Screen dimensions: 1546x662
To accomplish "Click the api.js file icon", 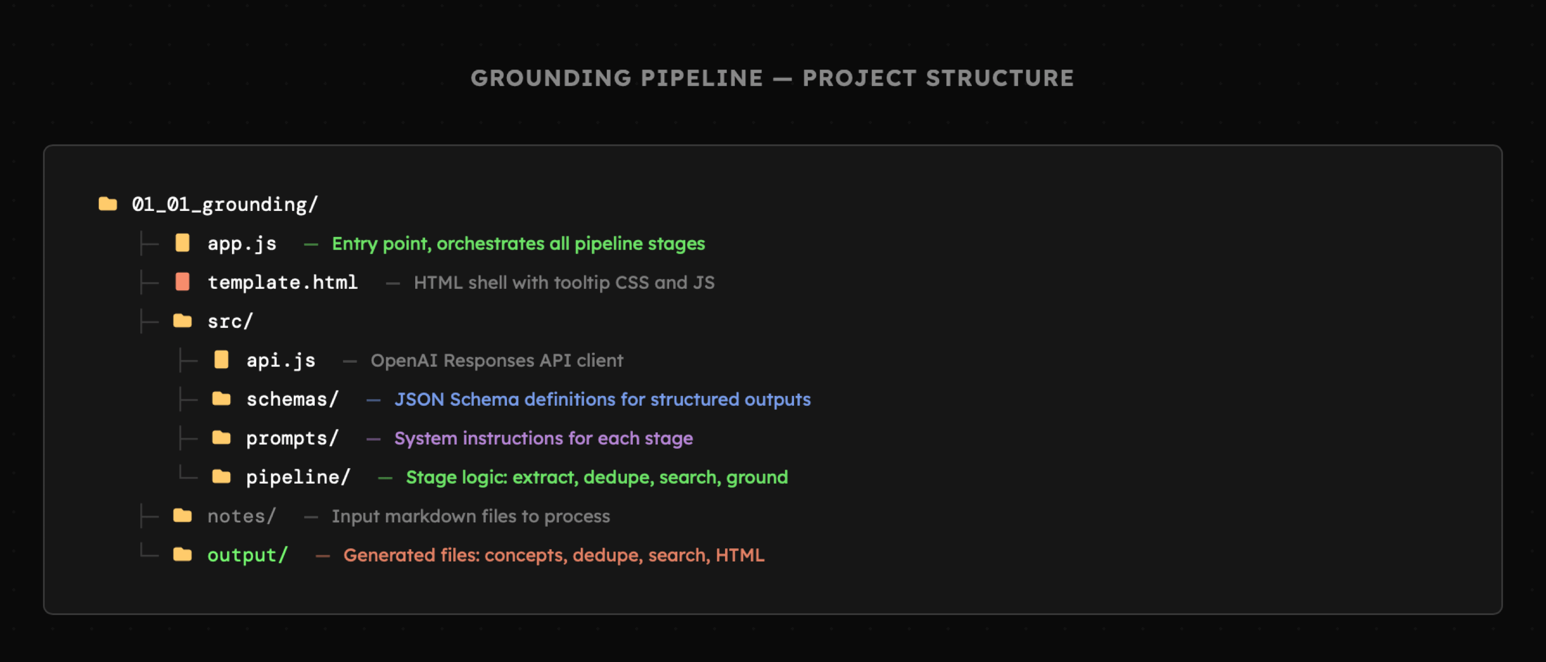I will [221, 360].
